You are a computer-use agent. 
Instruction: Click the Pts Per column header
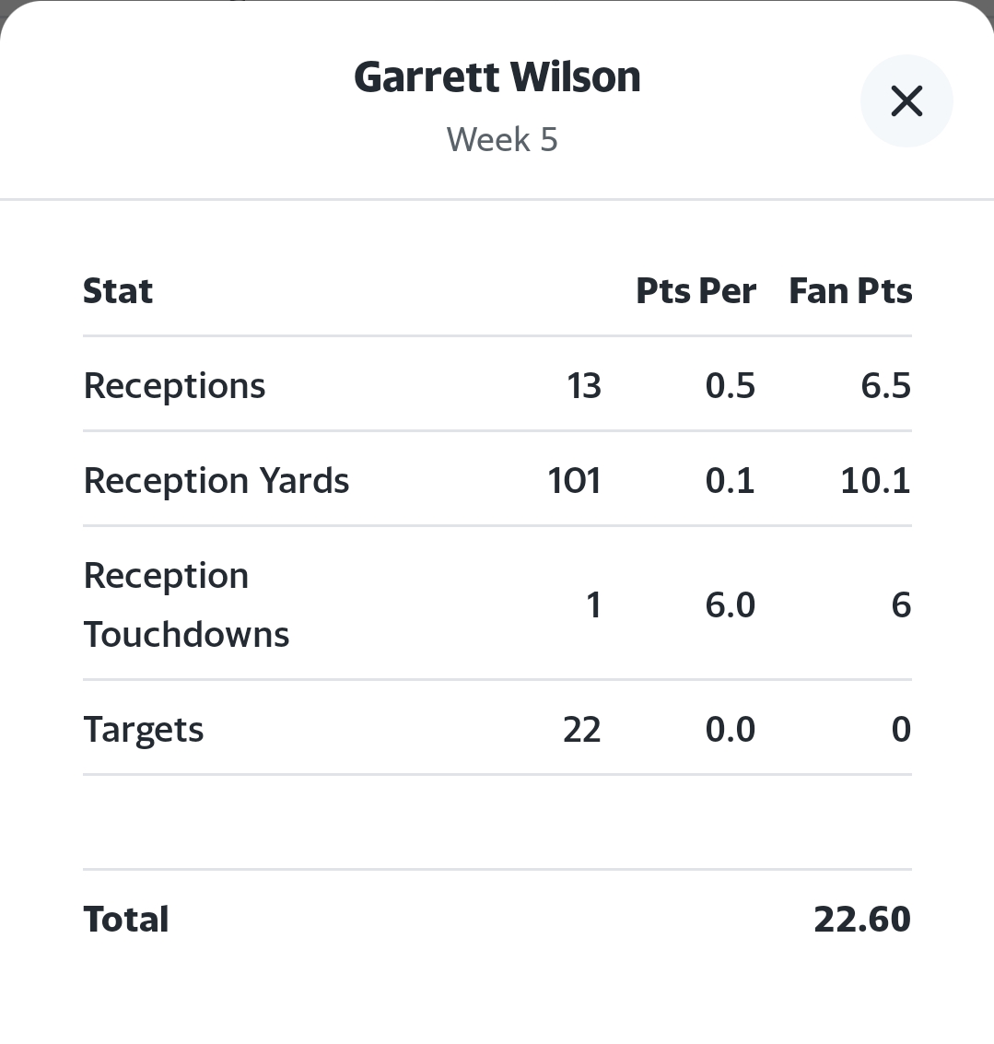tap(696, 291)
